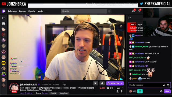
Task: Open the notifications inbox icon
Action: 139,11
